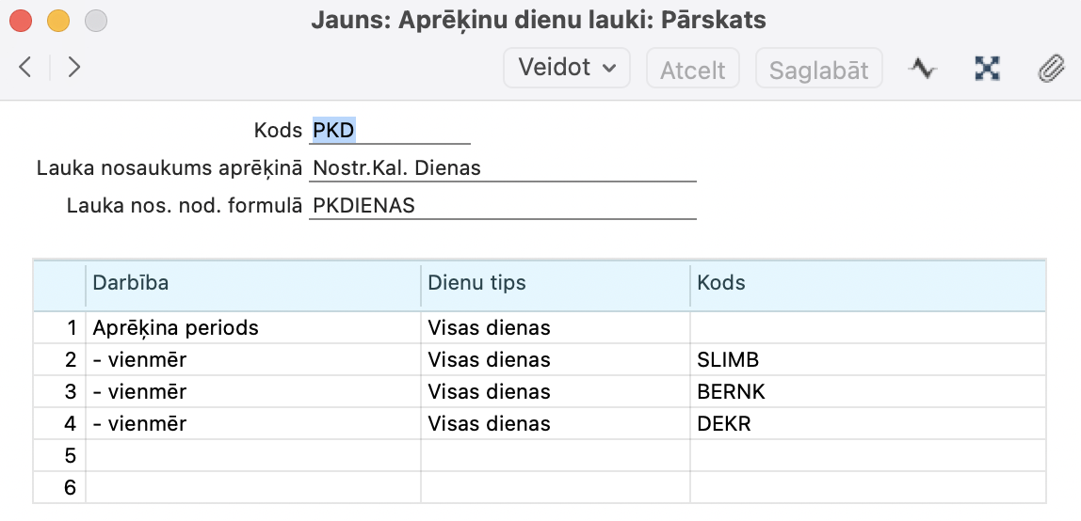Click the SLIMB code cell
This screenshot has height=521, width=1081.
click(x=866, y=360)
